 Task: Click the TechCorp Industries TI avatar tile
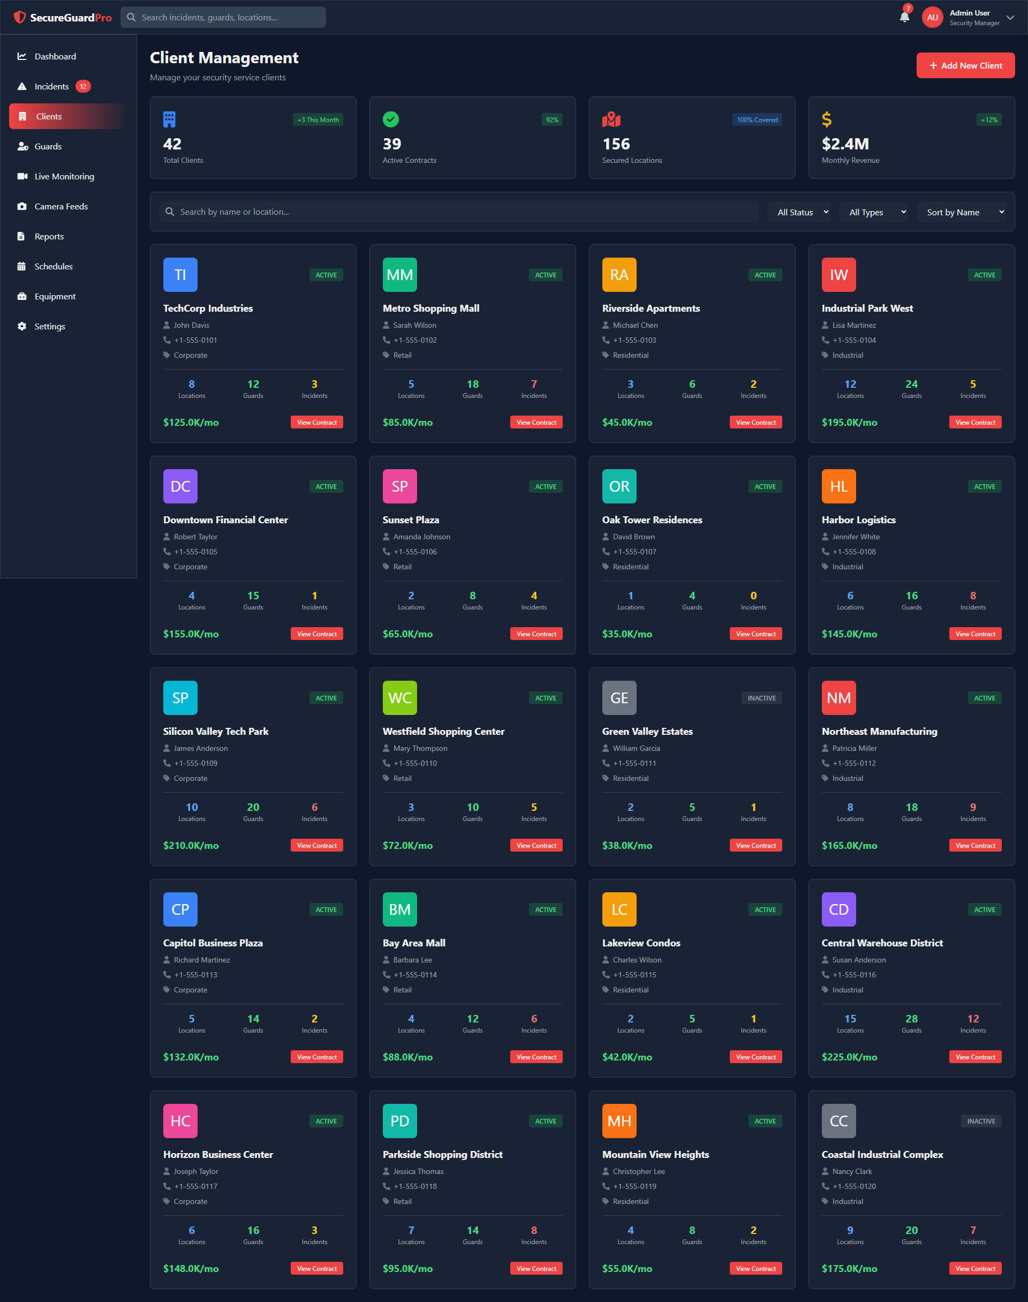point(180,274)
